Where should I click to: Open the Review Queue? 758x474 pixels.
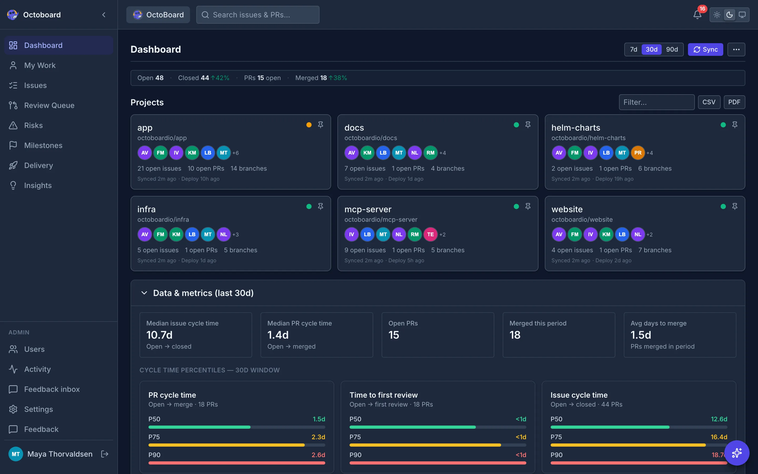[x=59, y=105]
